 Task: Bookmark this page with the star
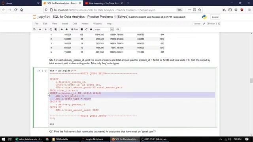[200, 10]
